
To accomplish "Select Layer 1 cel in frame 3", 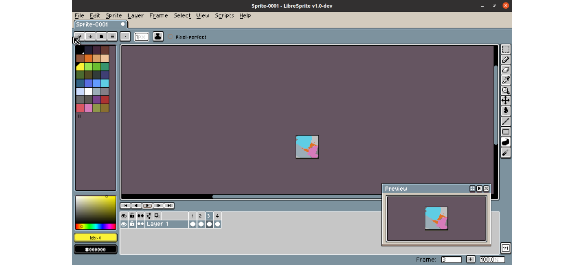I will [209, 224].
